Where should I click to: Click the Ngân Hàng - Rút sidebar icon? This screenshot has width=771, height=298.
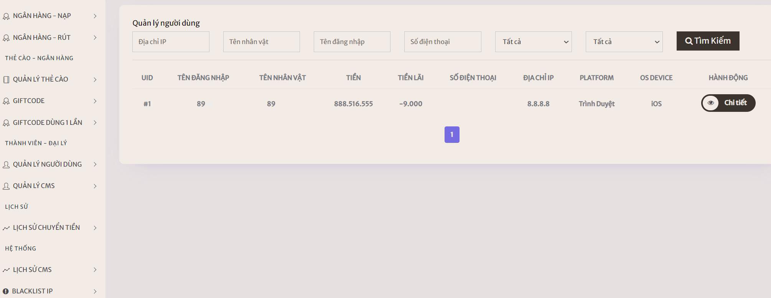point(6,38)
